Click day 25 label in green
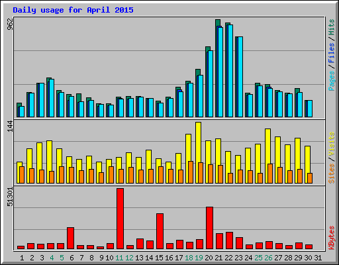 [x=258, y=258]
